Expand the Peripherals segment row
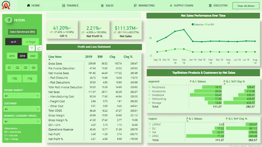The height and width of the screenshot is (147, 262). 150,87
